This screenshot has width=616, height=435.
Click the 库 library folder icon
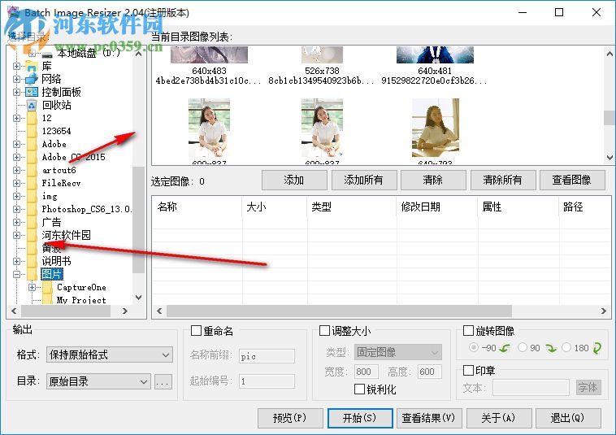(x=32, y=67)
